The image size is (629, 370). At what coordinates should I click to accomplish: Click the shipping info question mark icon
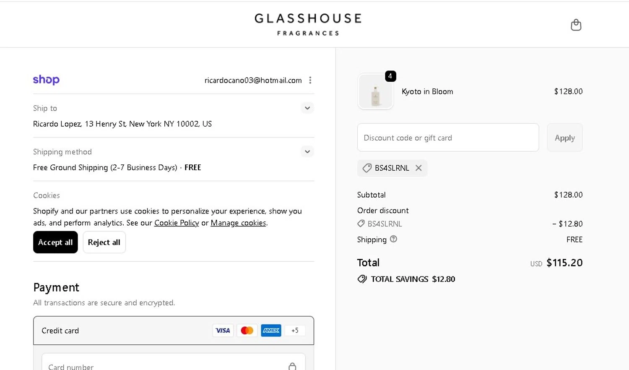tap(393, 239)
